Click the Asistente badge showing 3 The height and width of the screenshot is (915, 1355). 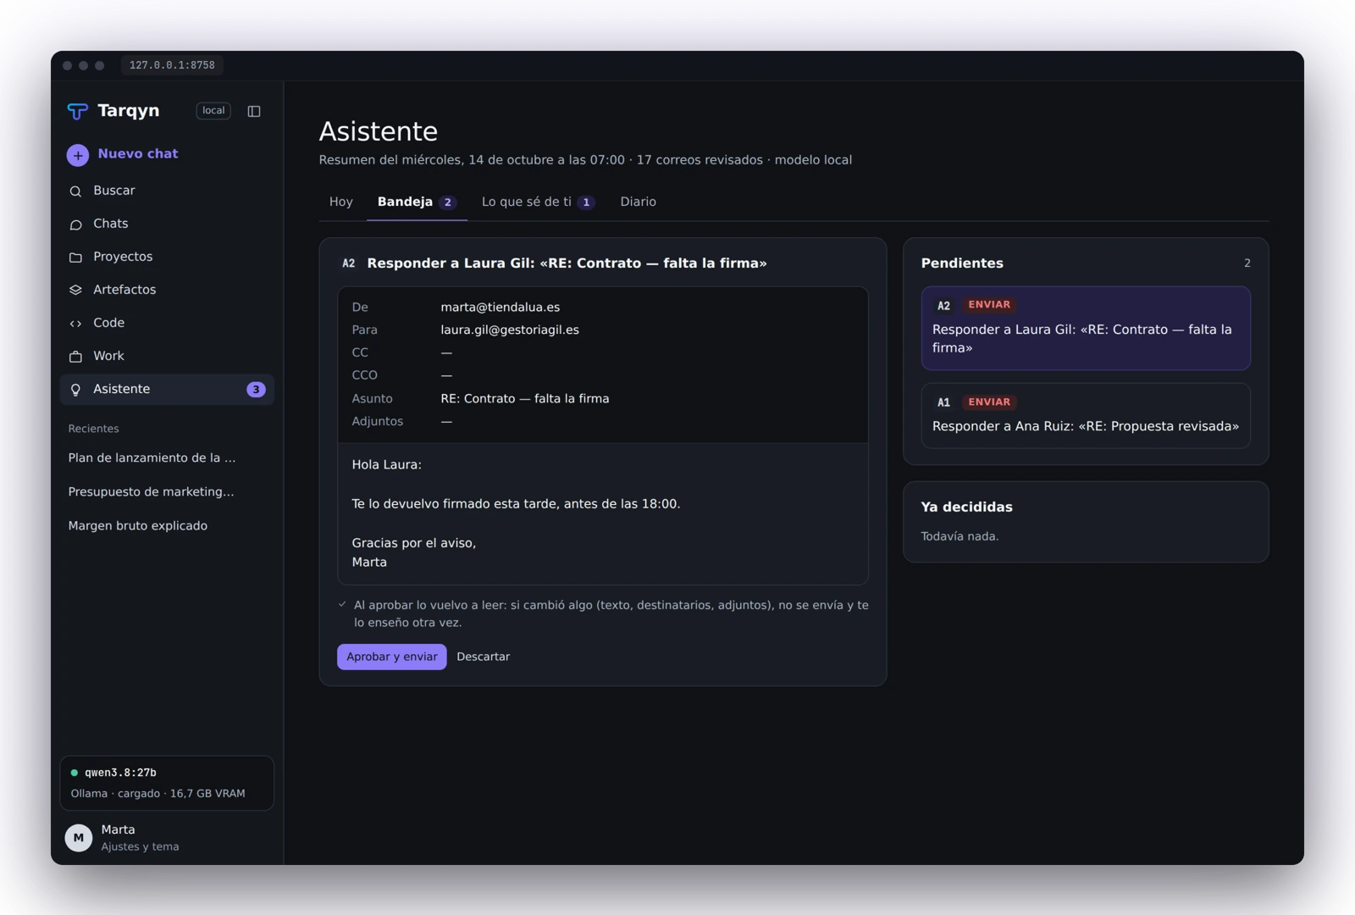(x=256, y=390)
